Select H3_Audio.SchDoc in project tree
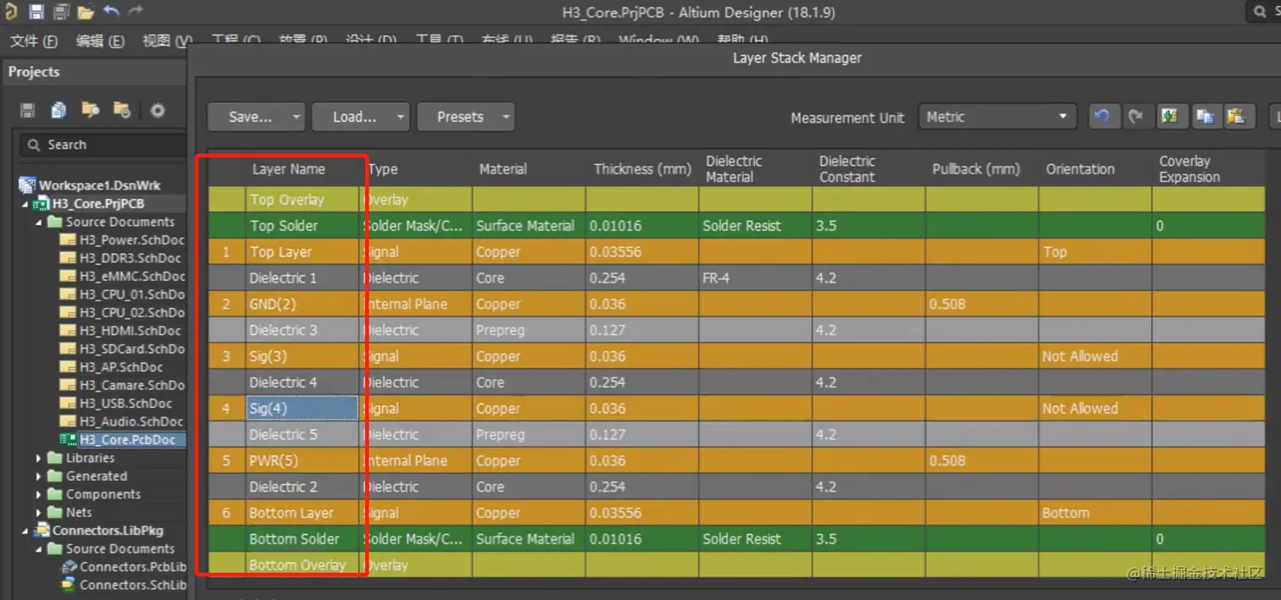Viewport: 1281px width, 600px height. [x=131, y=421]
